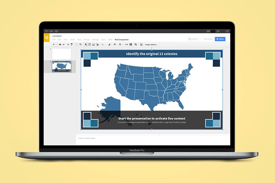Click the Image options button
Viewport: 275px width, 183px height.
[151, 45]
